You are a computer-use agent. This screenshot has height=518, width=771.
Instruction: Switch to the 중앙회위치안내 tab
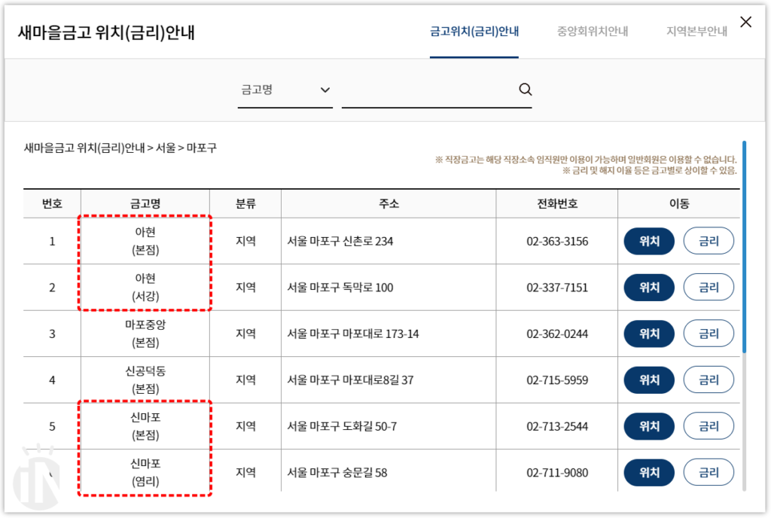[x=592, y=32]
